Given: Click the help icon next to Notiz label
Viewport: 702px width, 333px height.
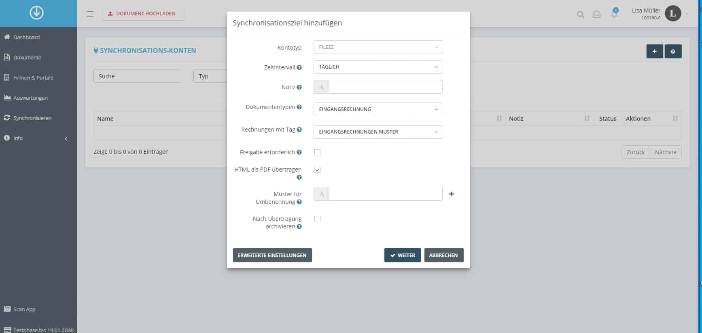Looking at the screenshot, I should (299, 87).
